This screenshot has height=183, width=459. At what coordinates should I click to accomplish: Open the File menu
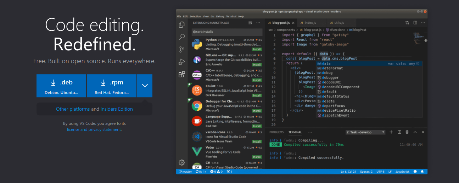[x=179, y=16]
